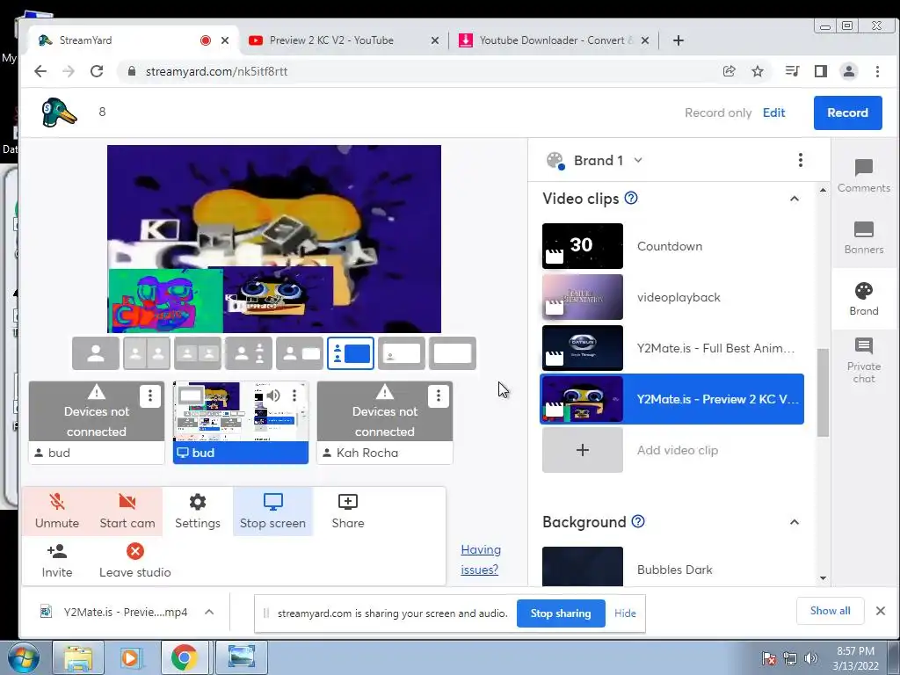Open studio Settings gear
The image size is (900, 675).
point(198,511)
